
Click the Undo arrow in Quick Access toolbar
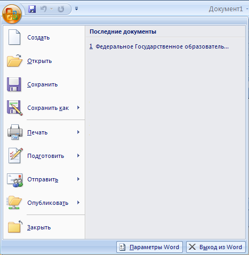[43, 9]
